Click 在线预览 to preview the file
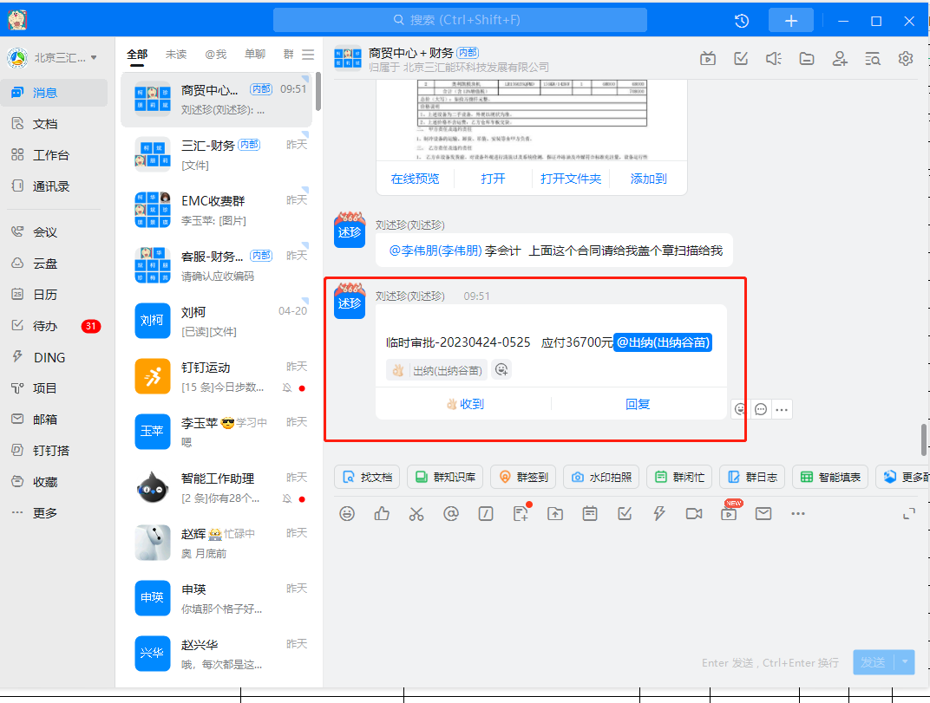Image resolution: width=930 pixels, height=703 pixels. [415, 179]
